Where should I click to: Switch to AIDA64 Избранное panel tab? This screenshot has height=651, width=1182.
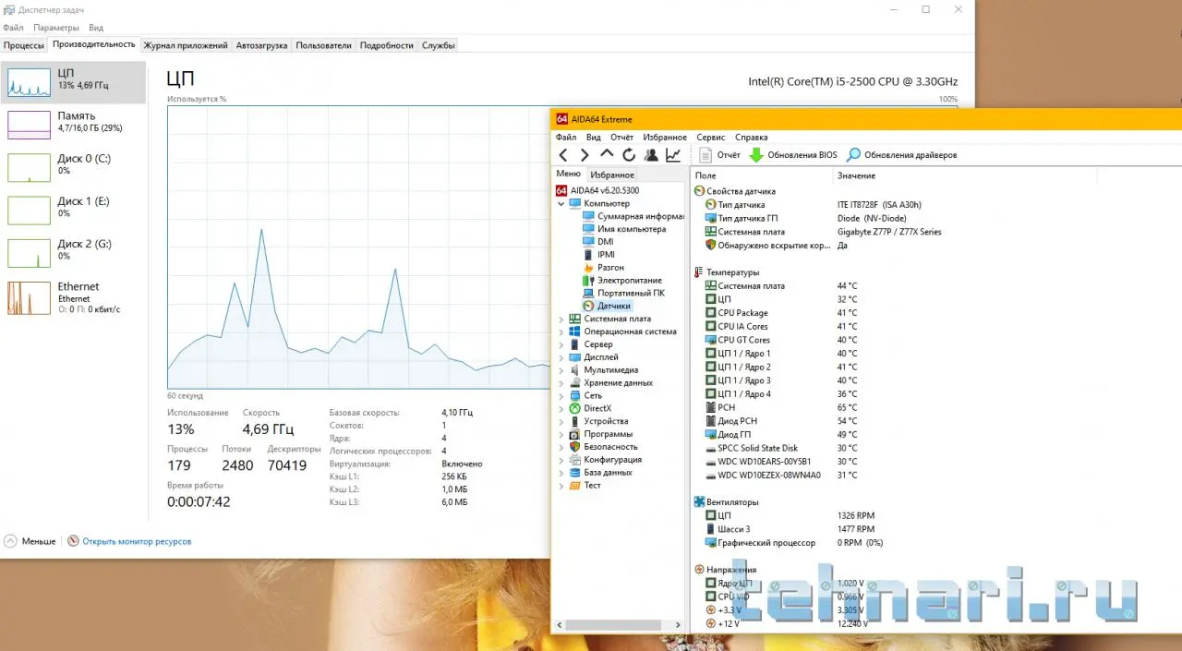(612, 175)
